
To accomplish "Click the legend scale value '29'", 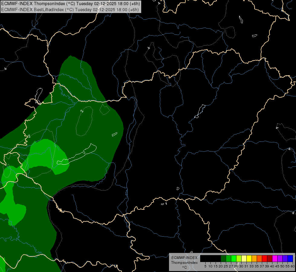I will click(x=236, y=266).
